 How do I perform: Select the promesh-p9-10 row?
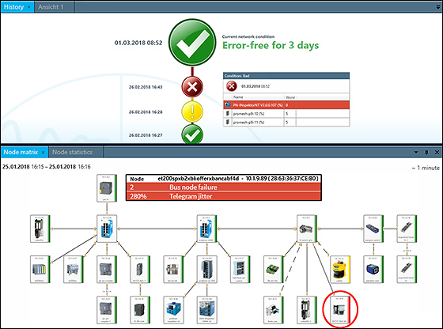[x=286, y=114]
